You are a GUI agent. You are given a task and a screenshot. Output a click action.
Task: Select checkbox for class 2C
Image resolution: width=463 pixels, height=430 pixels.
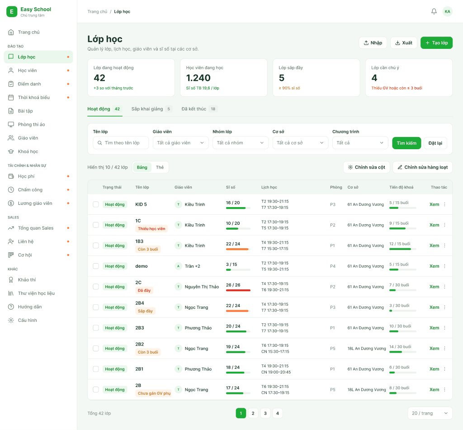pyautogui.click(x=96, y=287)
